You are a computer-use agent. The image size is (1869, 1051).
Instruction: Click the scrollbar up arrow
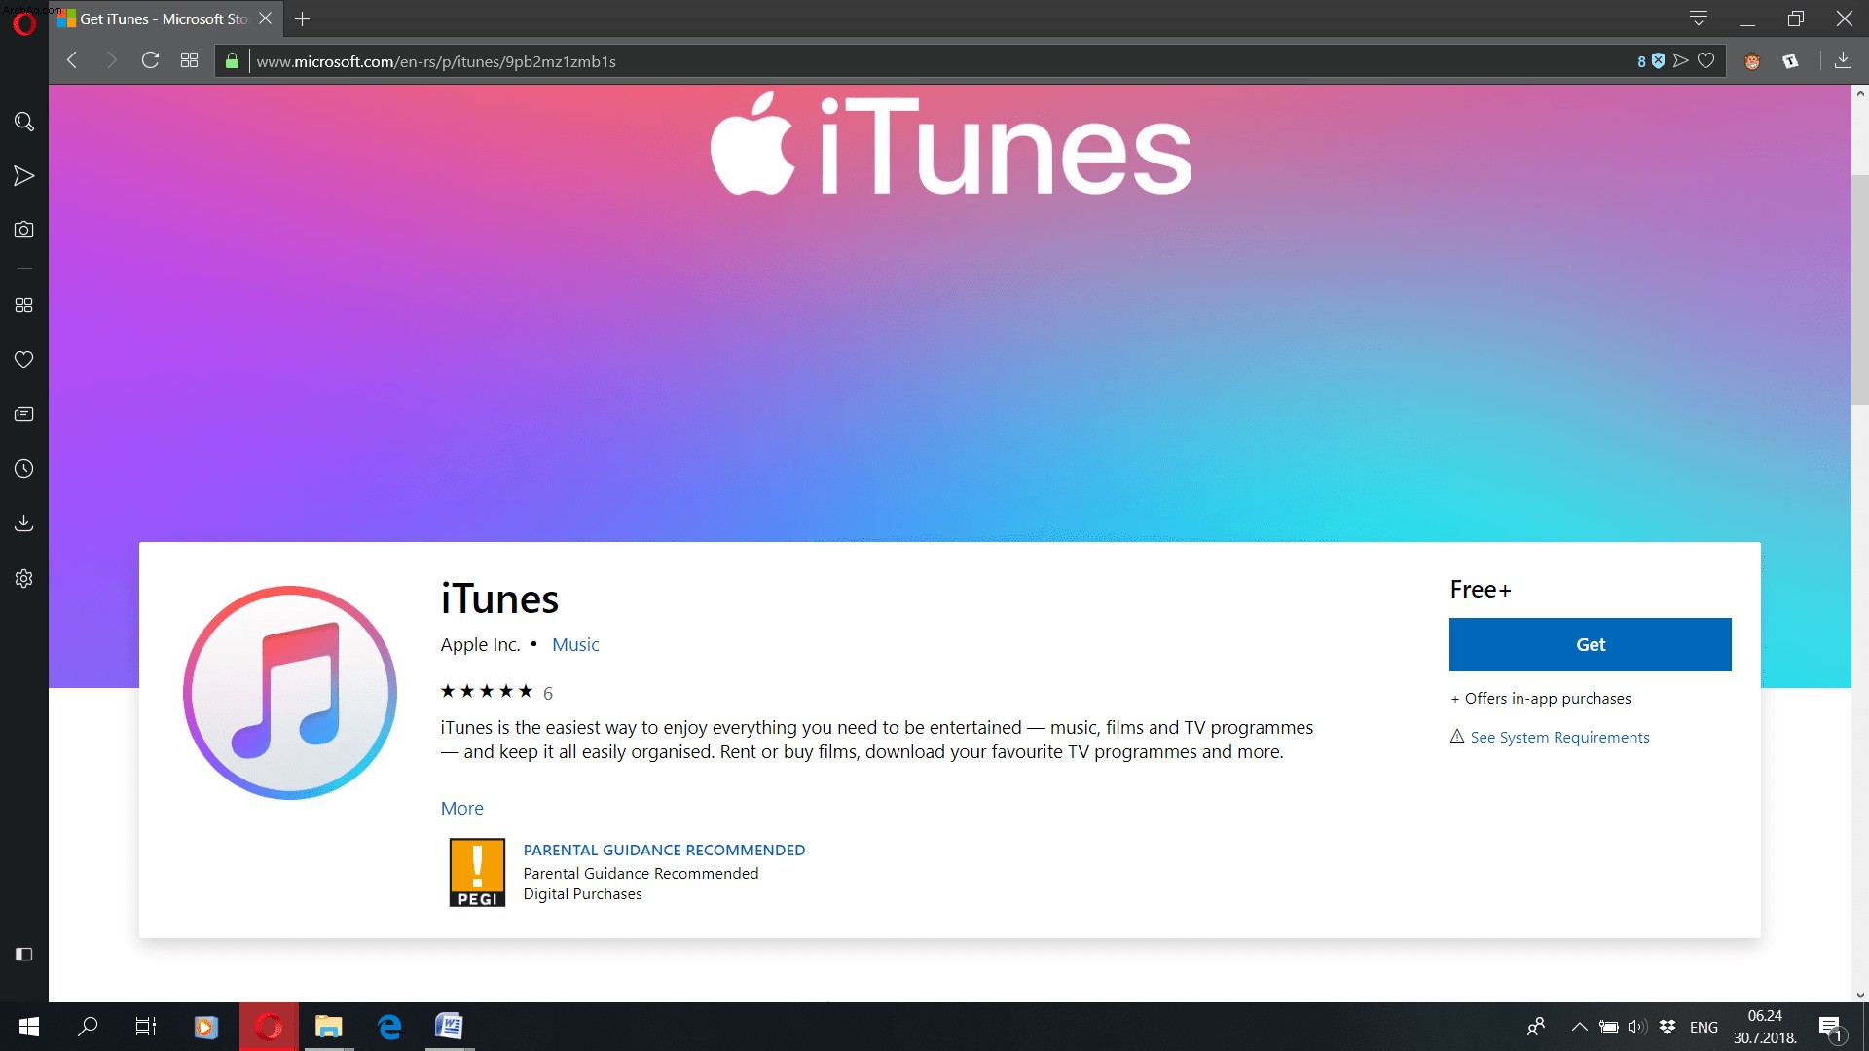1860,93
